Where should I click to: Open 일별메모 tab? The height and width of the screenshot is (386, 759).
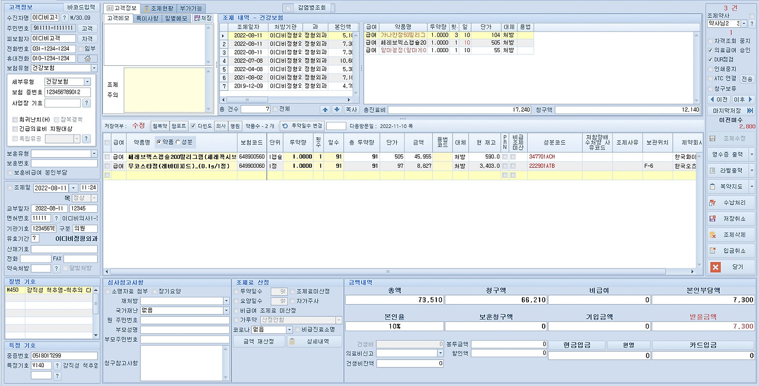[175, 18]
